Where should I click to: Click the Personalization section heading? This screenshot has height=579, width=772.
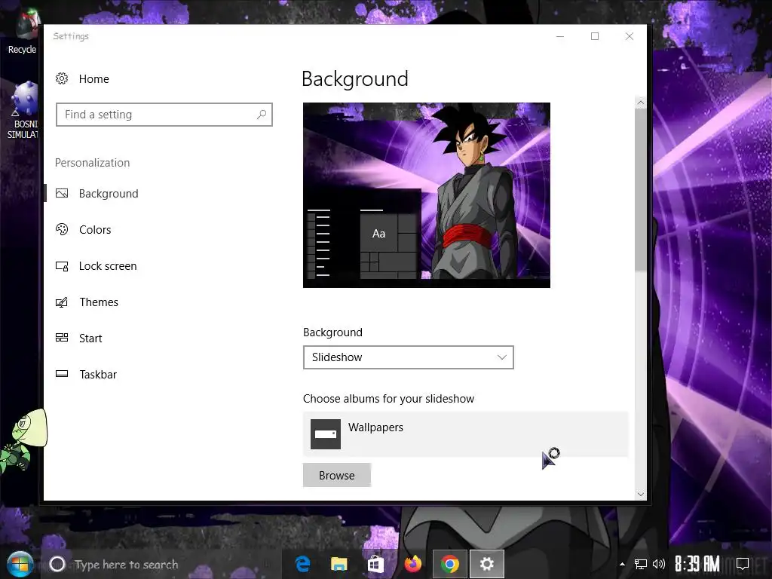(x=92, y=163)
